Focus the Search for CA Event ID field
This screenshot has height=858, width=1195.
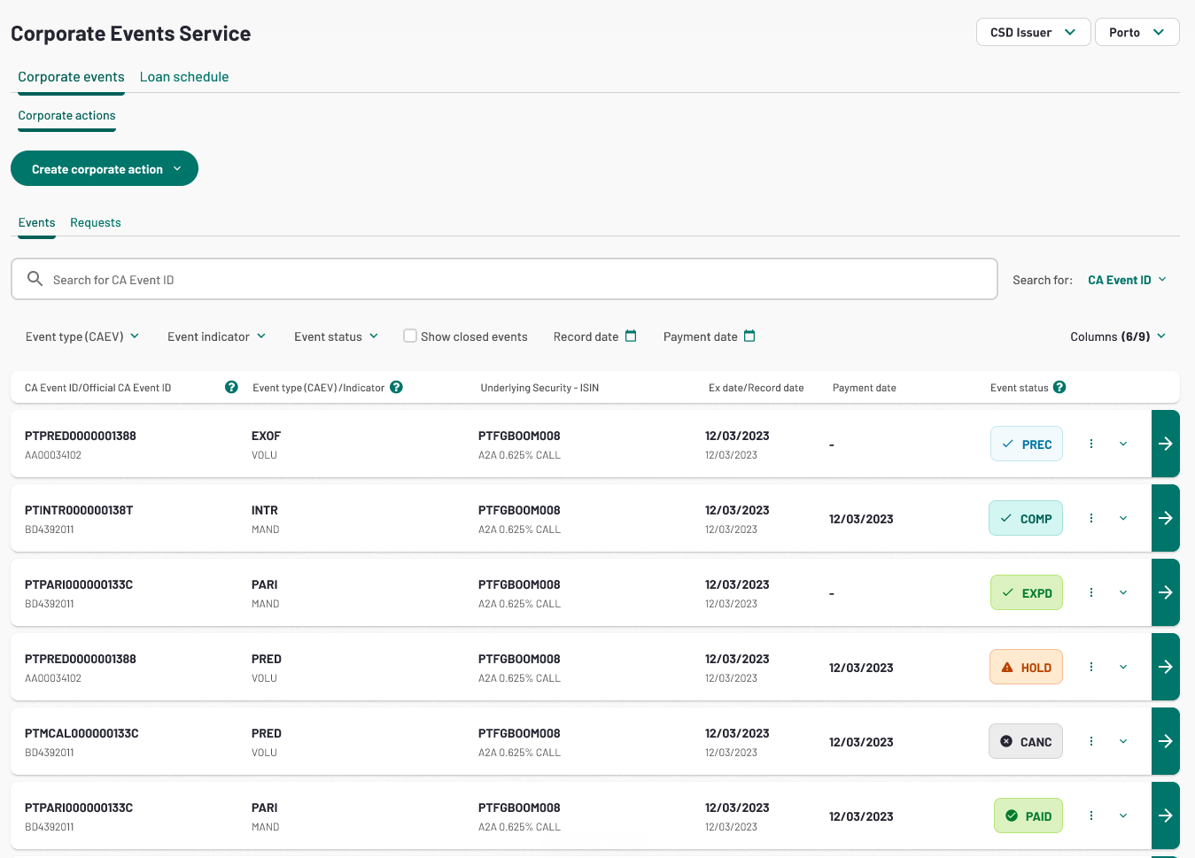[x=504, y=279]
